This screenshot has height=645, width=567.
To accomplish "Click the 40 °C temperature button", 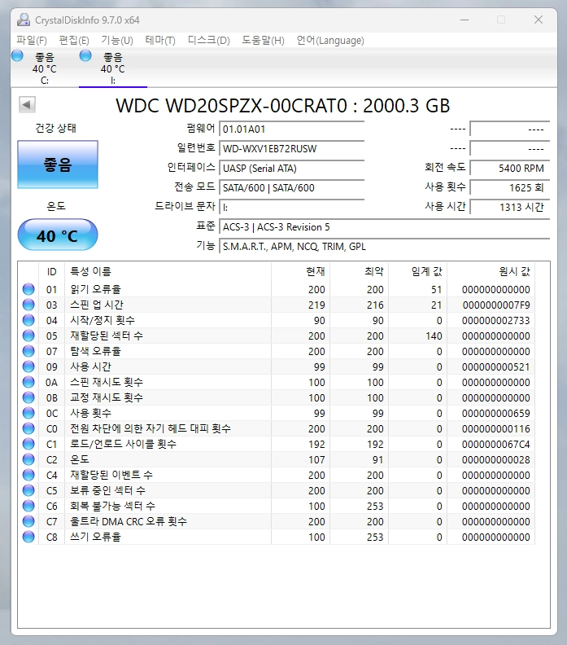I will click(x=58, y=235).
